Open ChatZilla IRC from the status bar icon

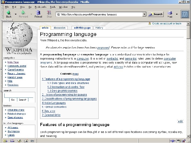click(32, 141)
